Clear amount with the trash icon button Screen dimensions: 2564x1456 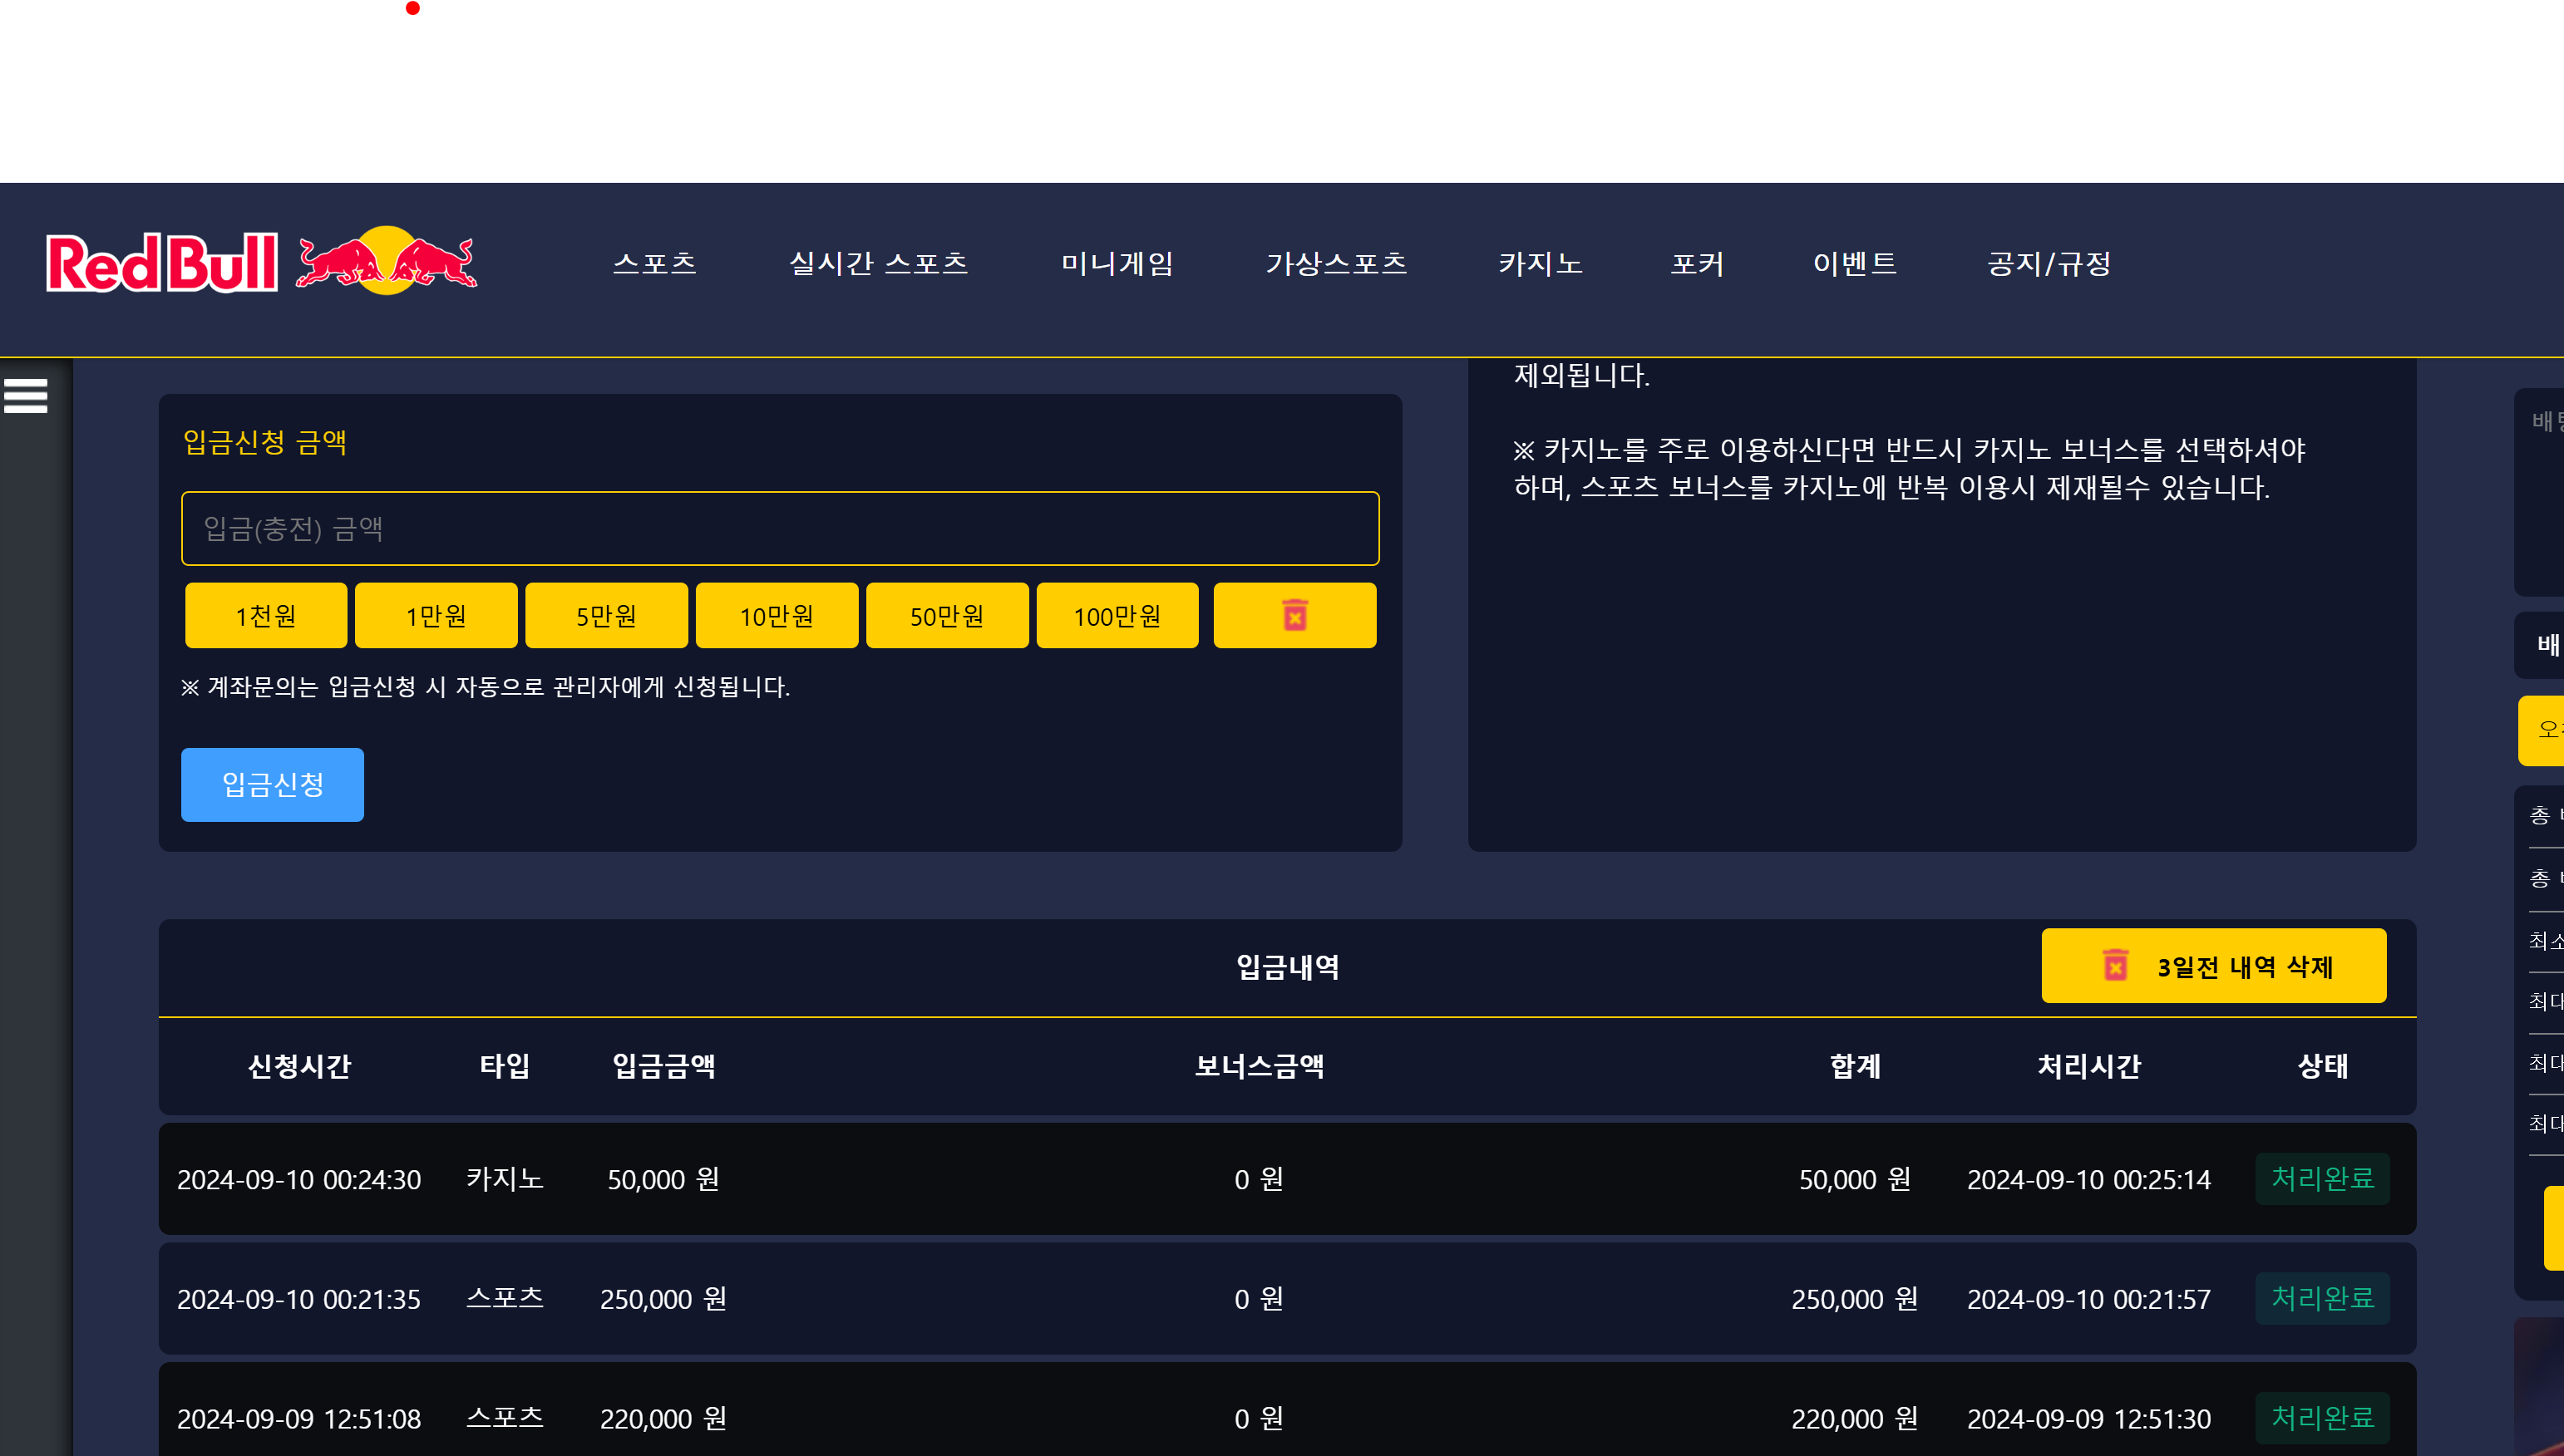(1294, 615)
